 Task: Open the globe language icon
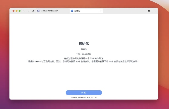tap(149, 11)
